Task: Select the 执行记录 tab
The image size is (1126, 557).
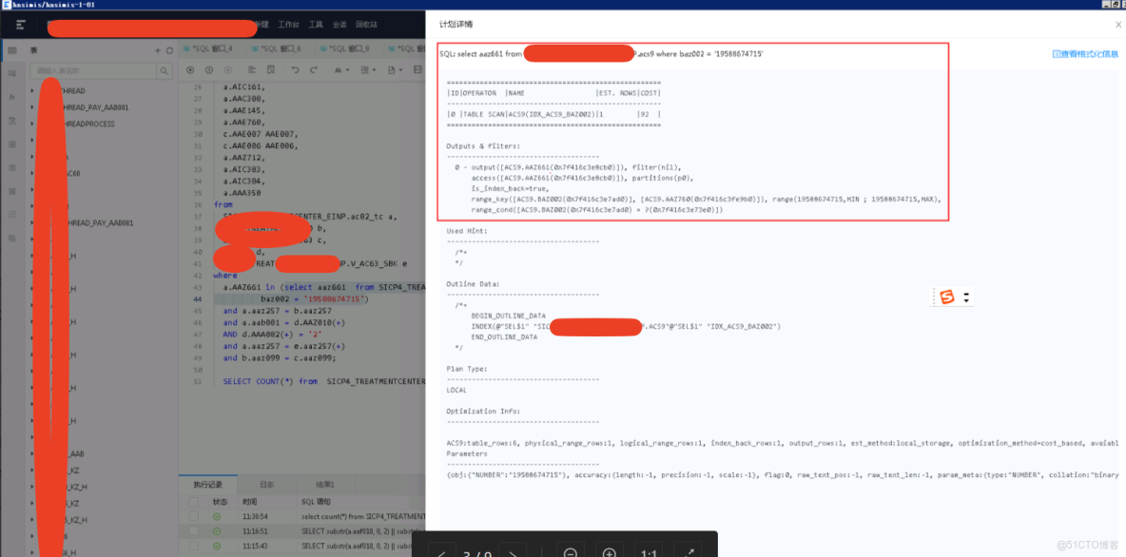Action: coord(206,485)
